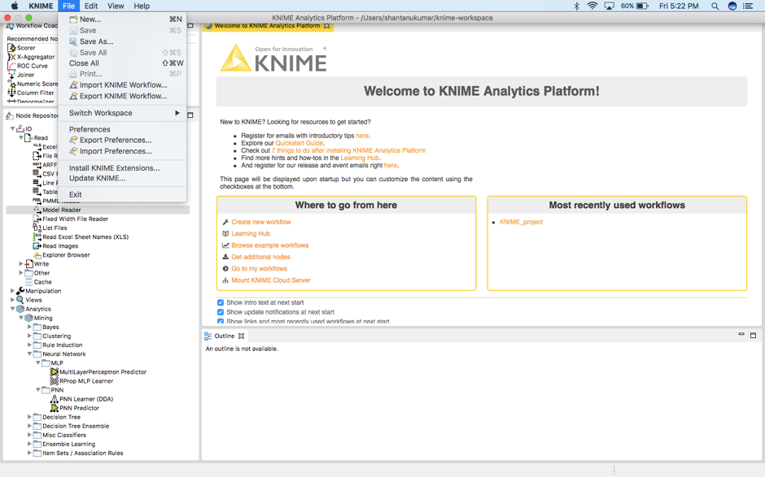Open Spotlight search in the menu bar
The image size is (765, 477).
click(715, 6)
